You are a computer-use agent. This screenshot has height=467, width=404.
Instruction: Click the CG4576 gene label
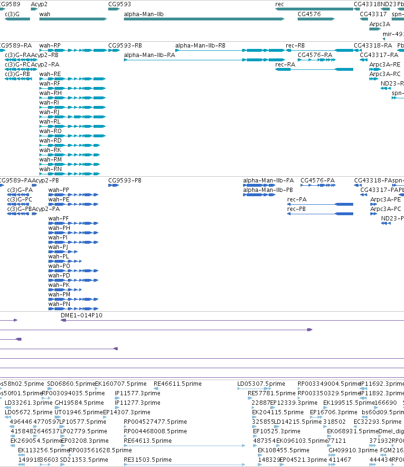coord(310,14)
